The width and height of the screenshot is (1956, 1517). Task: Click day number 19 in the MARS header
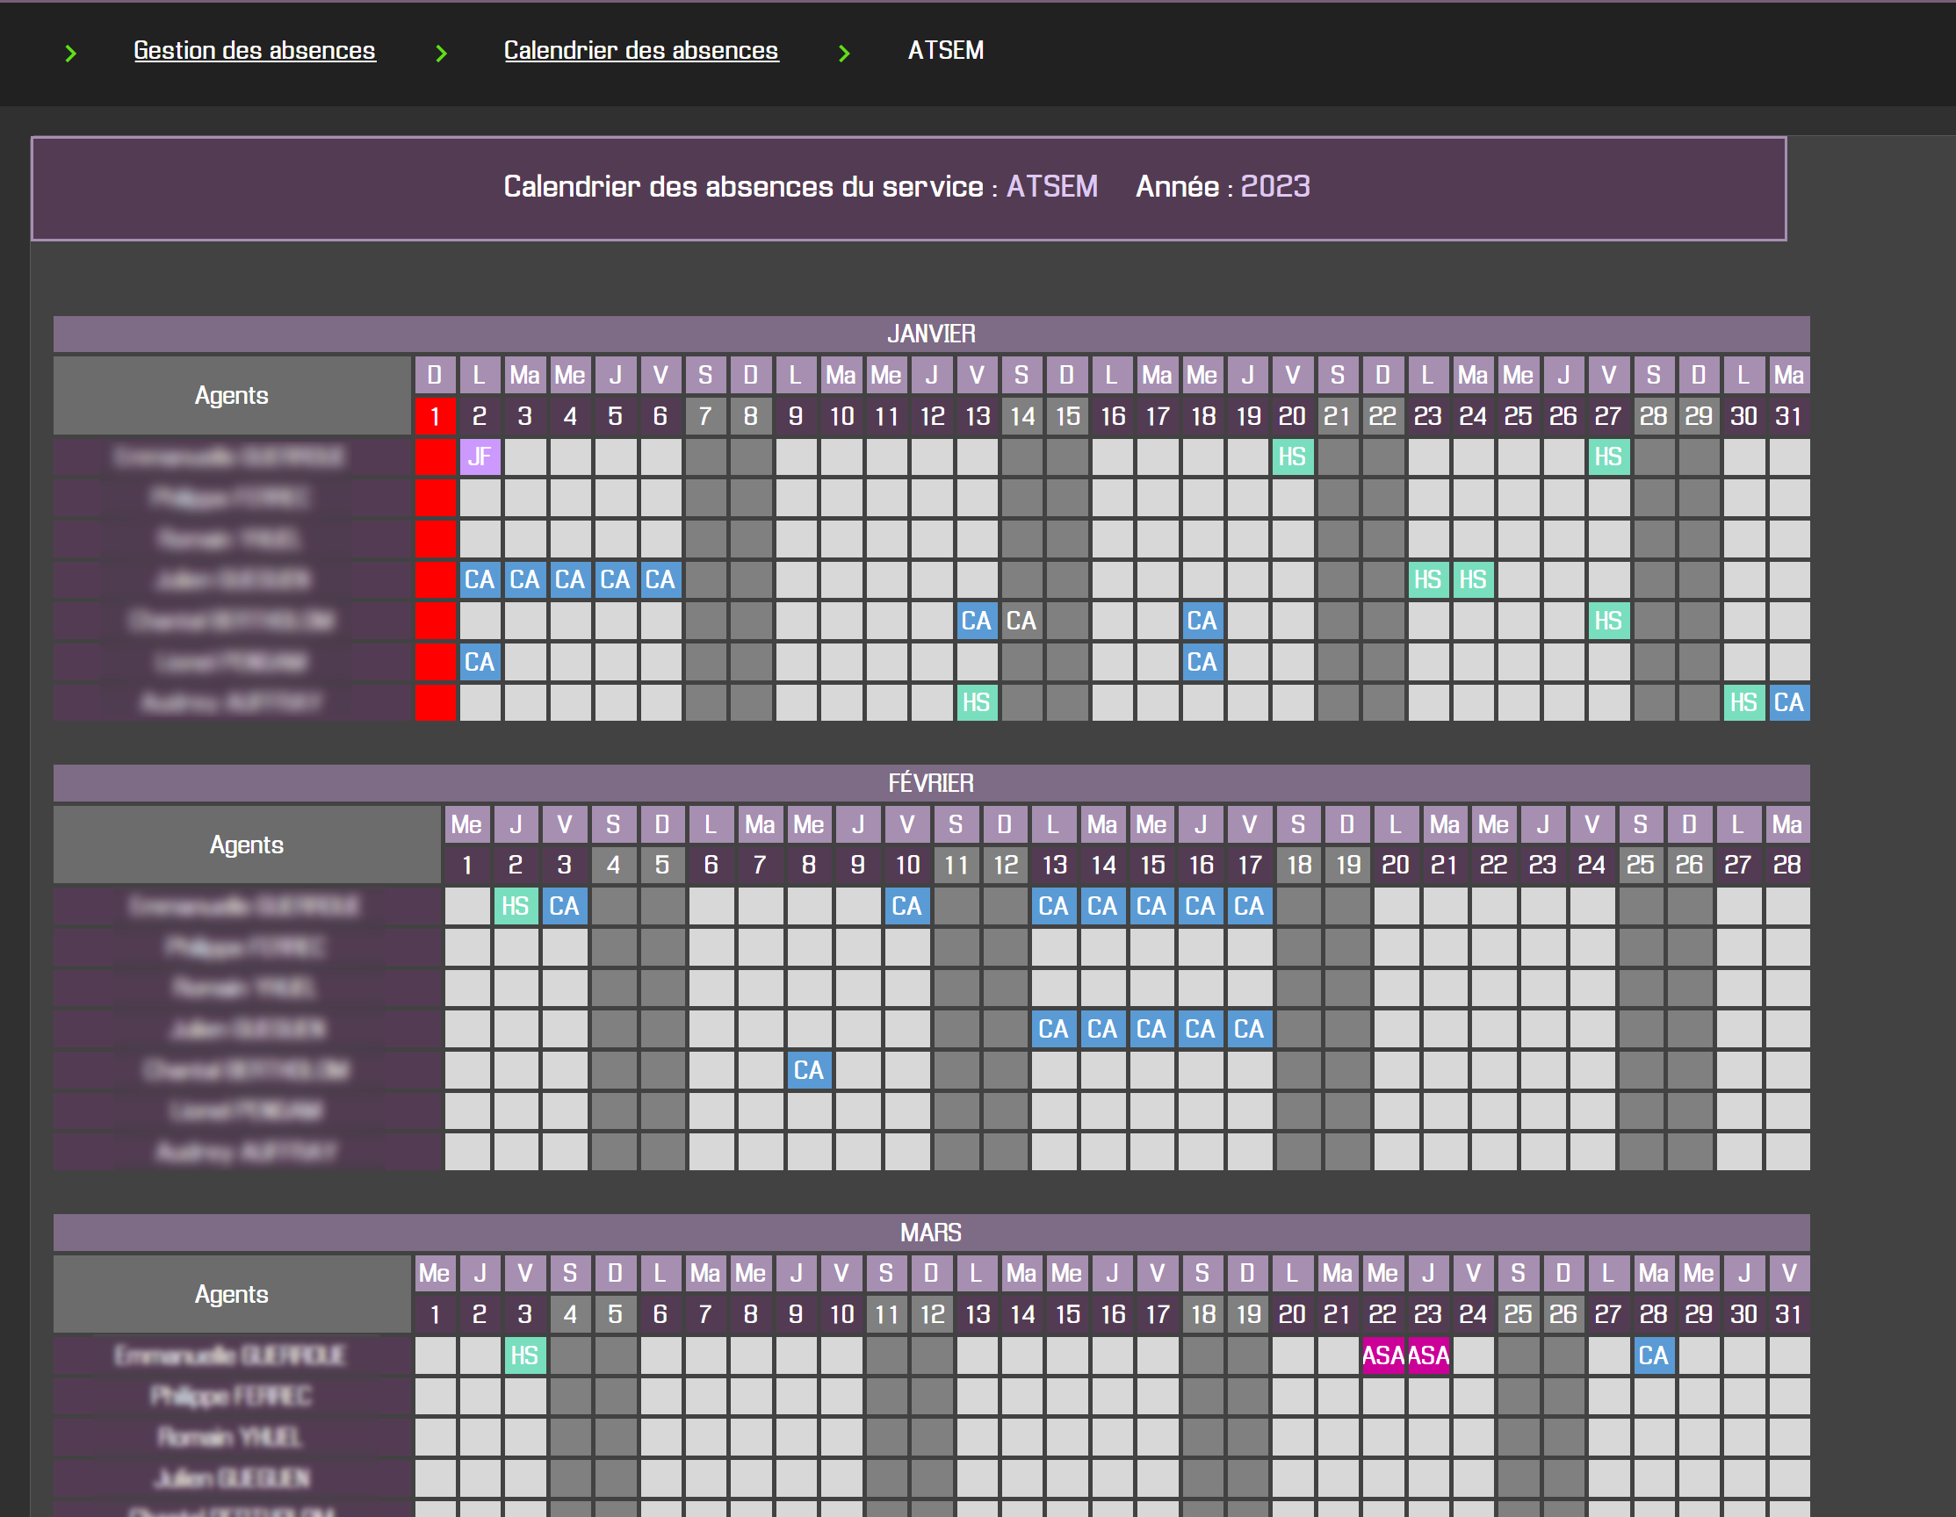tap(1247, 1315)
